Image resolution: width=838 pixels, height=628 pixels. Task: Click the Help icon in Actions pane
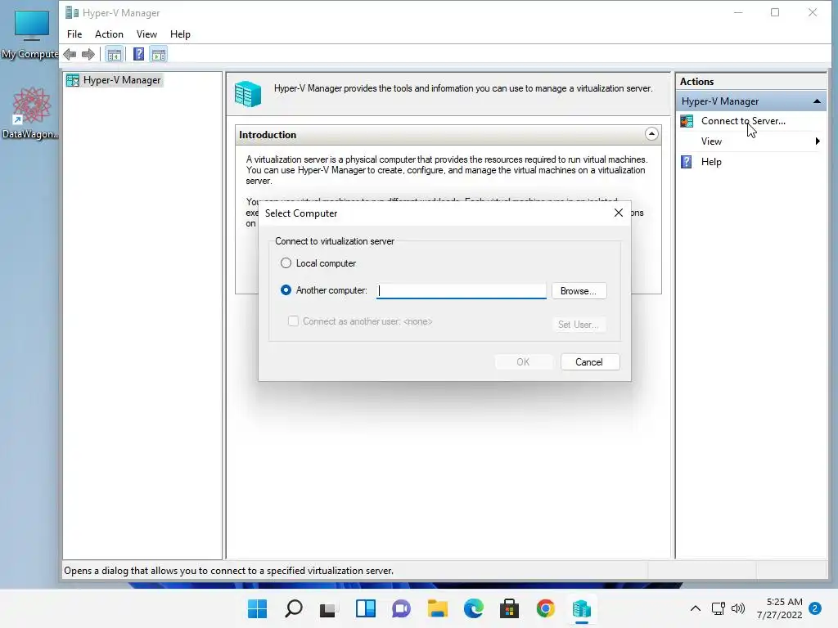tap(687, 162)
